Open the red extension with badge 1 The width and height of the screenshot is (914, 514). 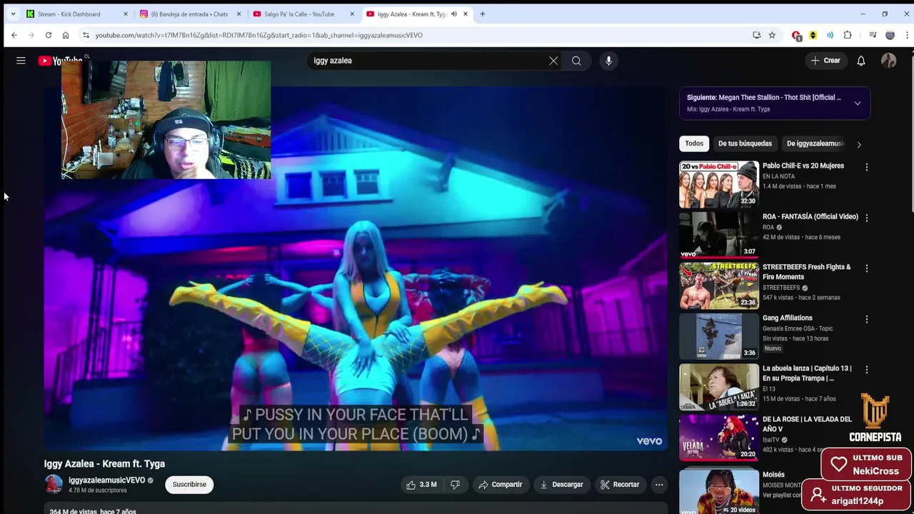pyautogui.click(x=797, y=36)
